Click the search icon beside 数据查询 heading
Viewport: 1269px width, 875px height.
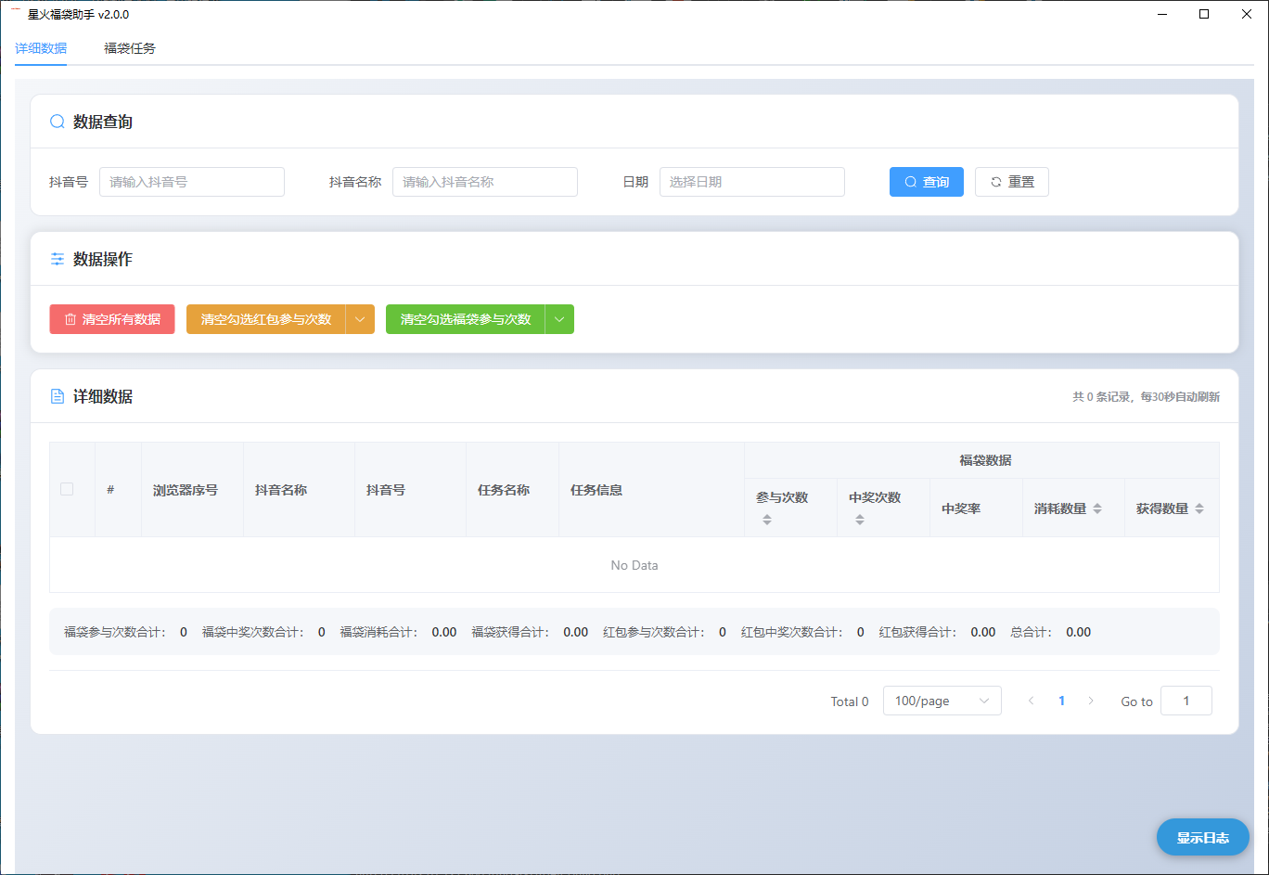(x=58, y=122)
